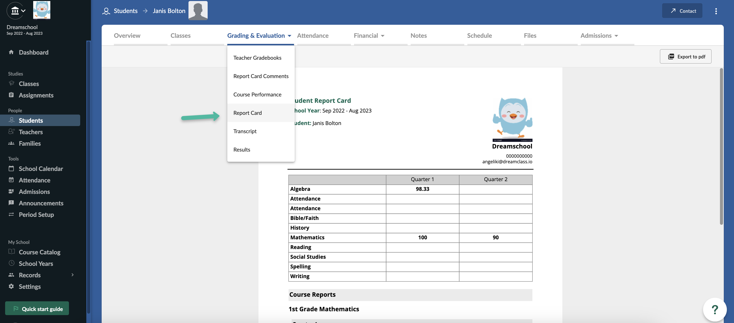The width and height of the screenshot is (734, 323).
Task: Expand the Records submenu chevron
Action: [x=73, y=275]
